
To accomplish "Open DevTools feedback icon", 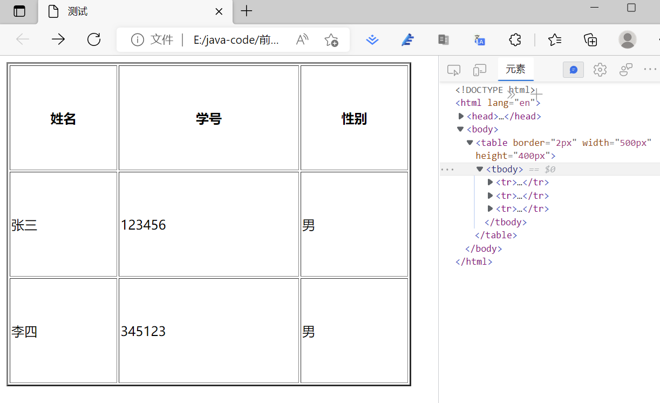I will [626, 70].
